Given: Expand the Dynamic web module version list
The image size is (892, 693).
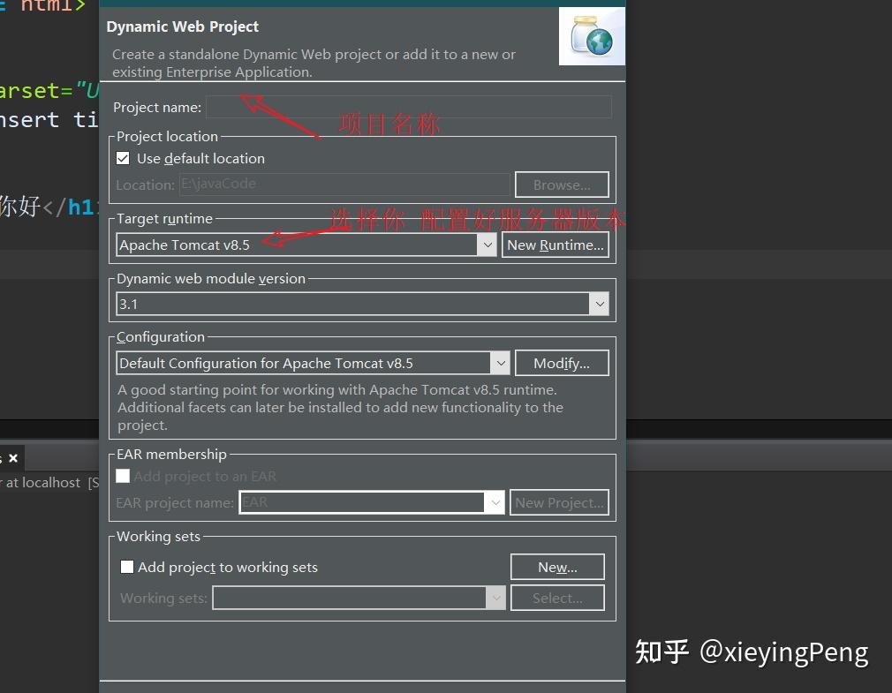Looking at the screenshot, I should (600, 303).
